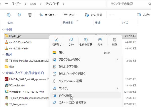Expand breadcrumb chevron after ユーザー

coord(26,4)
